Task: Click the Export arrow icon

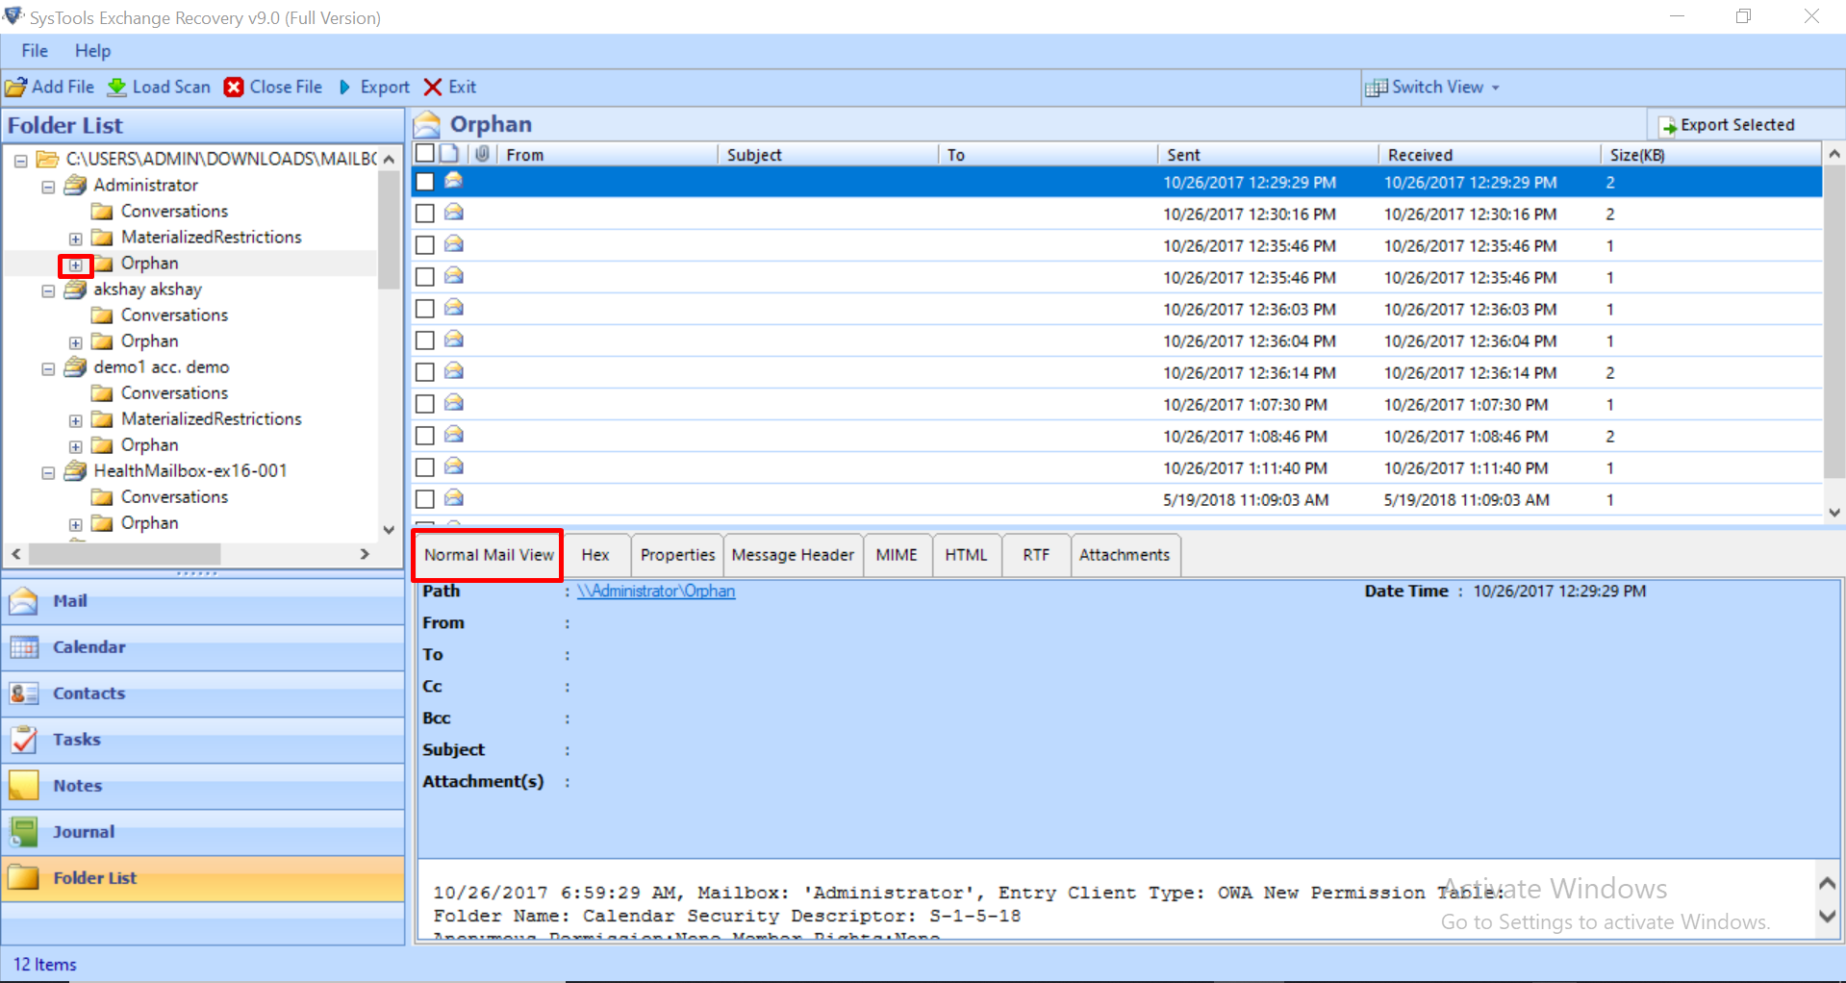Action: click(x=345, y=88)
